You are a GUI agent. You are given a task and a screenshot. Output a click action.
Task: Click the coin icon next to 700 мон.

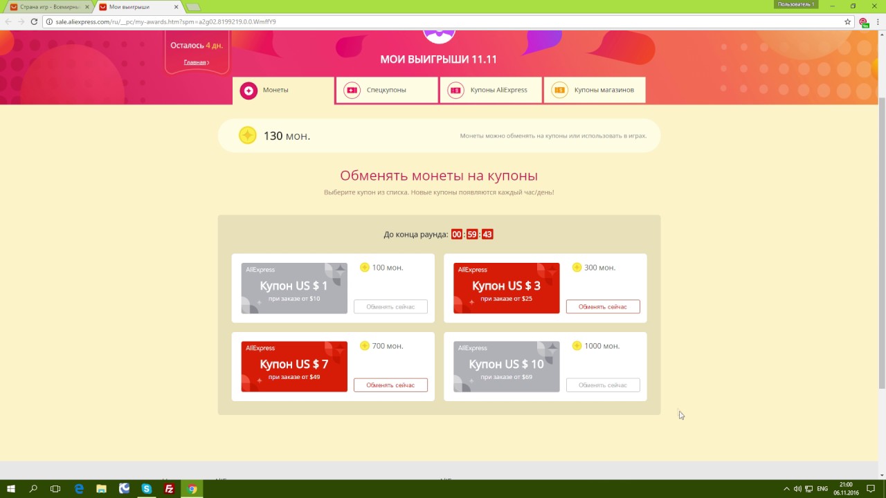coord(365,346)
